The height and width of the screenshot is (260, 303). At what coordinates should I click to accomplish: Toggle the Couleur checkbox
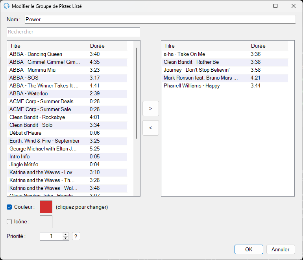click(x=9, y=207)
